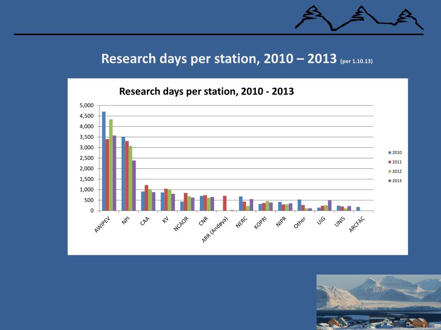Click the 'Other' axis label

coord(300,223)
